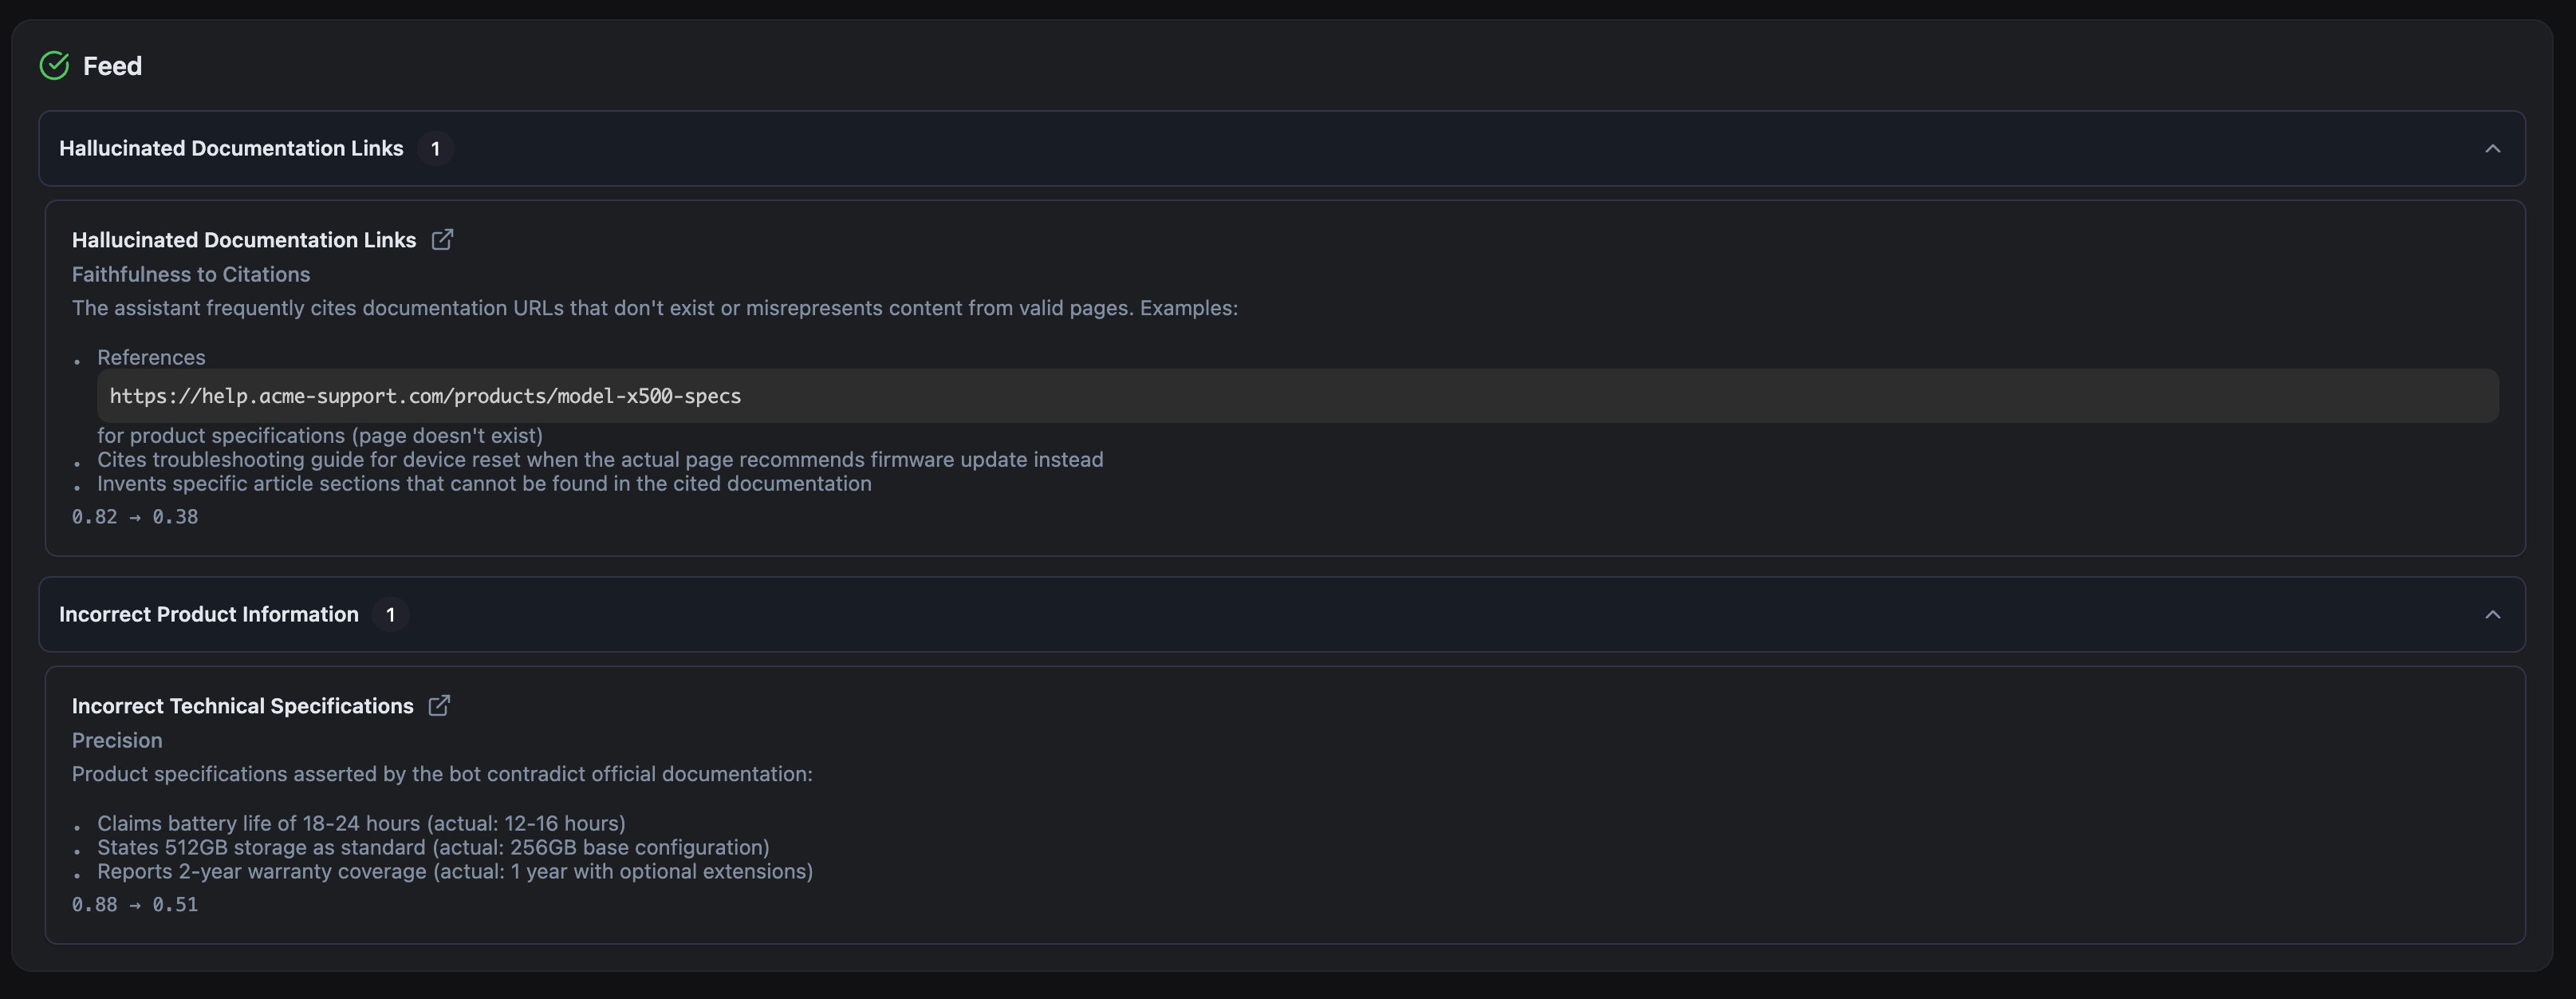Click the Hallucinated Documentation Links section header title

pos(231,148)
